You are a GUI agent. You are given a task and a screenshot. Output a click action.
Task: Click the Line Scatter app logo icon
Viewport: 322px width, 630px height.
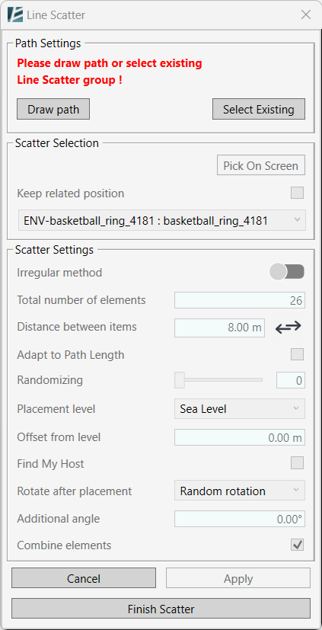[x=15, y=15]
